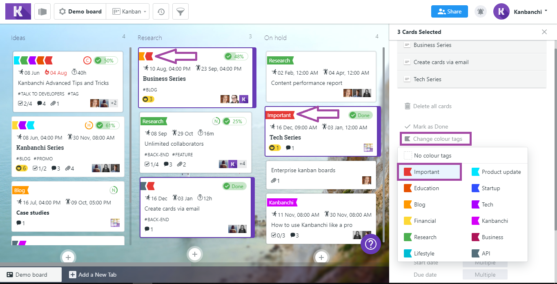Open the Start date Multiple field
This screenshot has height=284, width=557.
485,263
